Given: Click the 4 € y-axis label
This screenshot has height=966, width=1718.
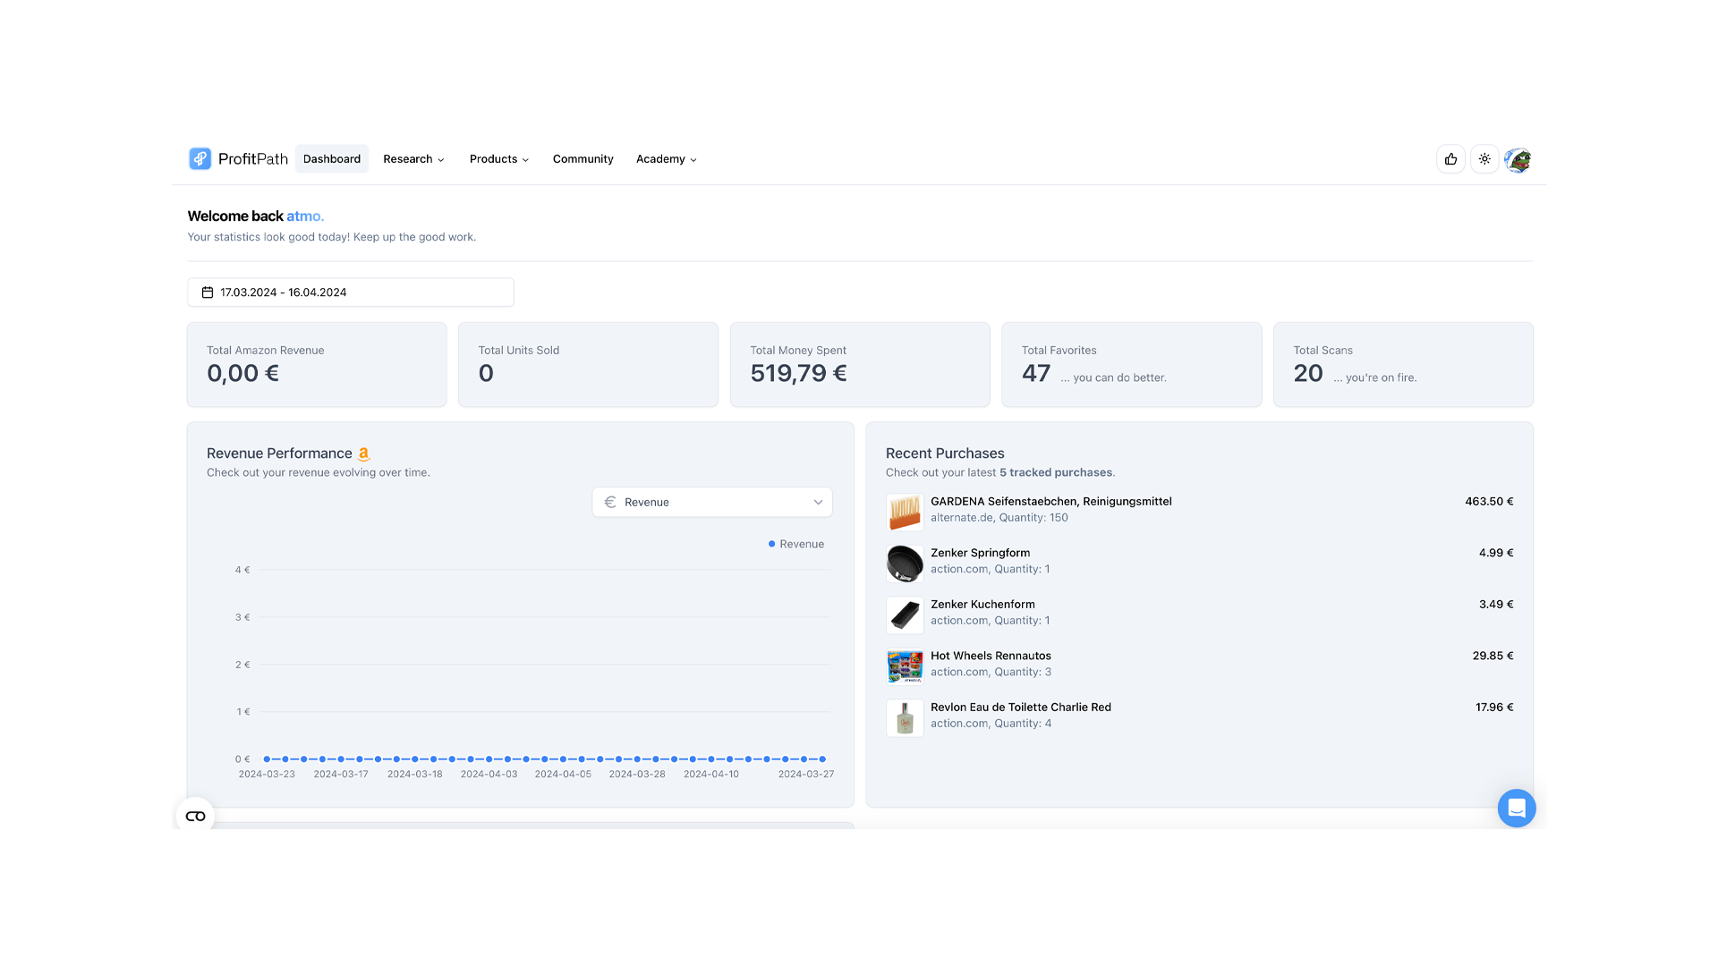Looking at the screenshot, I should pyautogui.click(x=242, y=570).
